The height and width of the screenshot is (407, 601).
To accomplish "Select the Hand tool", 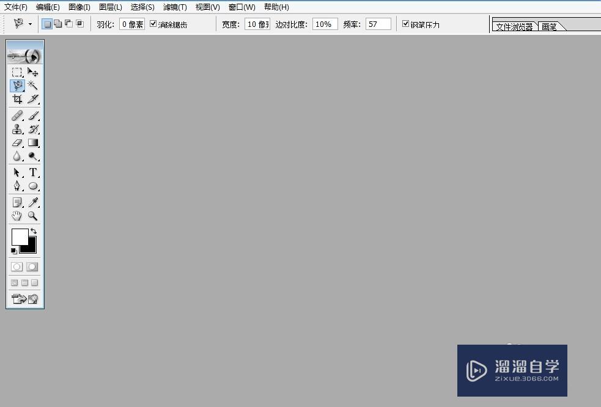I will coord(17,216).
